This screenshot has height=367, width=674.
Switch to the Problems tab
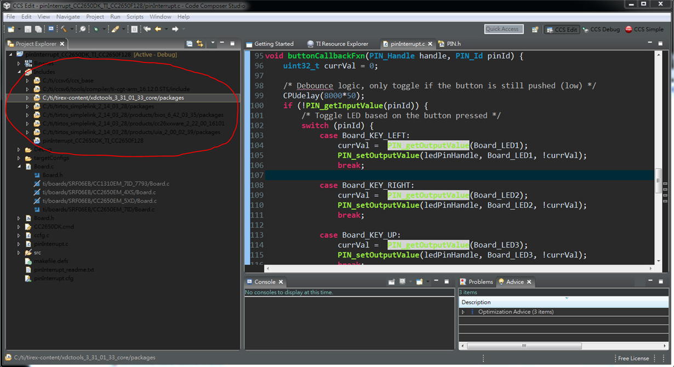click(x=476, y=282)
